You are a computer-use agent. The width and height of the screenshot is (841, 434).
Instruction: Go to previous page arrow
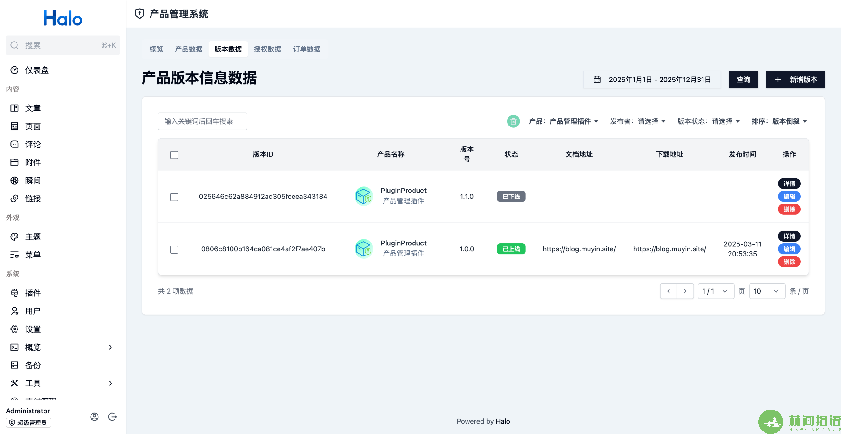click(668, 291)
